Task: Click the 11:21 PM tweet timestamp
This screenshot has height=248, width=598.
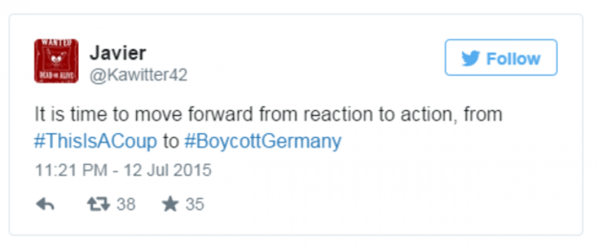Action: click(70, 170)
